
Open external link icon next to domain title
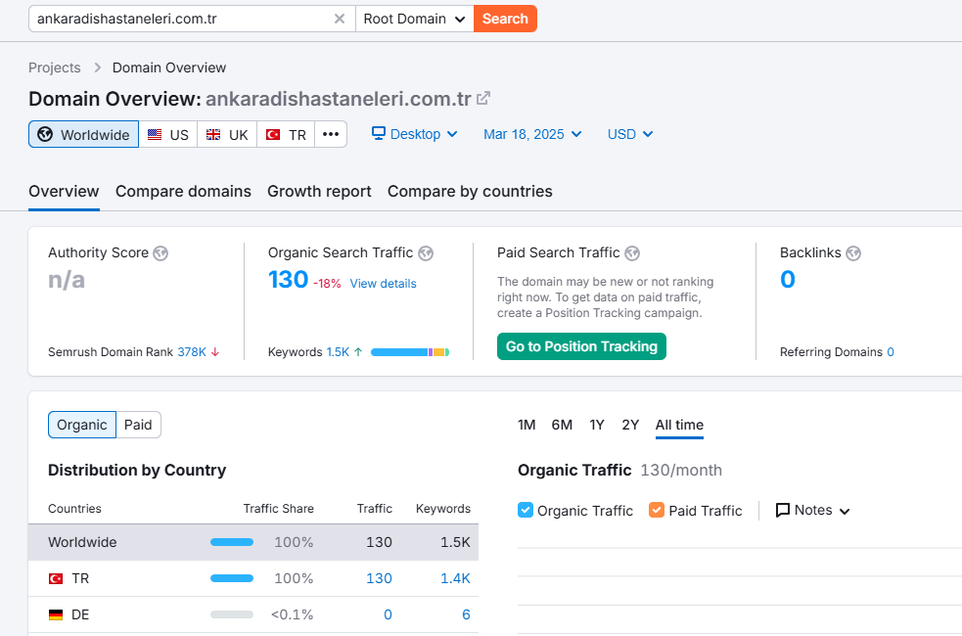[483, 98]
